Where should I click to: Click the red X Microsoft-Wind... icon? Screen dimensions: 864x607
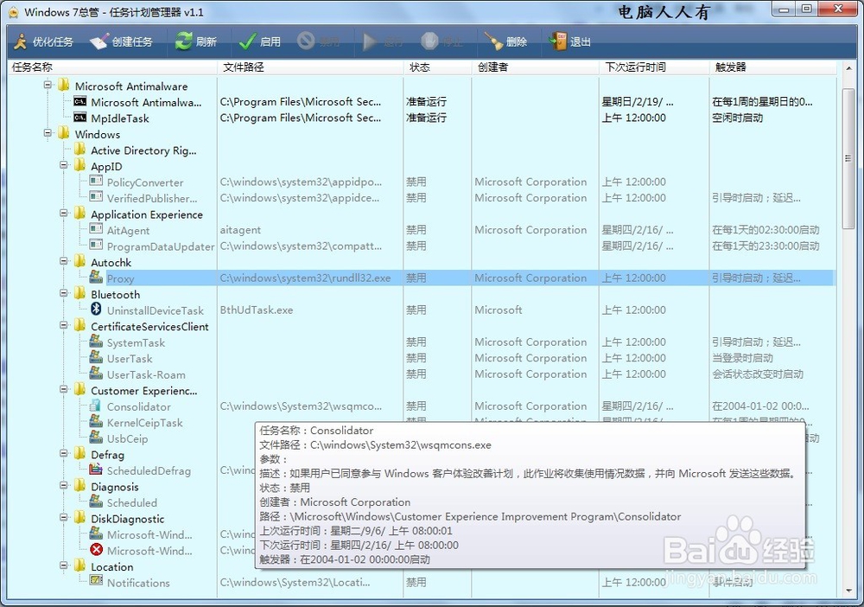(x=96, y=550)
